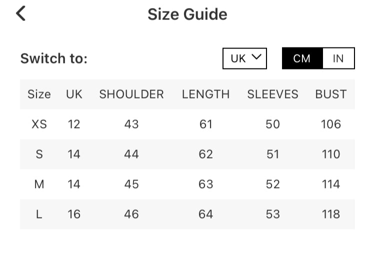
Task: Click the bust value 106 for XS
Action: pyautogui.click(x=330, y=124)
